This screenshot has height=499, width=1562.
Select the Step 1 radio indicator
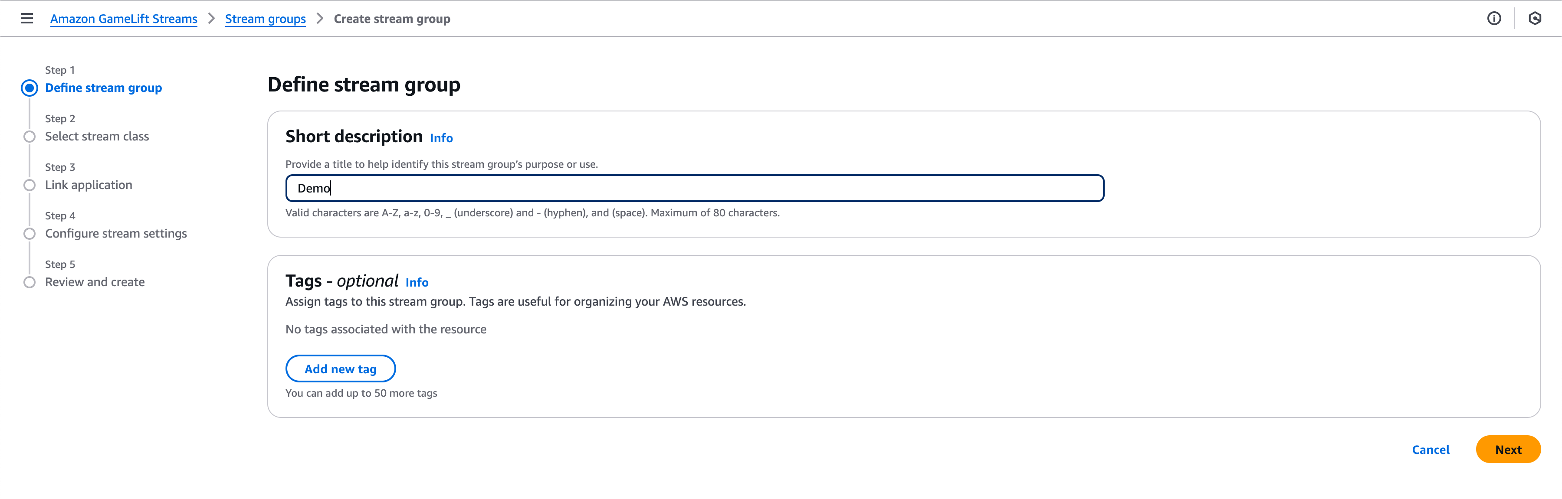tap(29, 88)
